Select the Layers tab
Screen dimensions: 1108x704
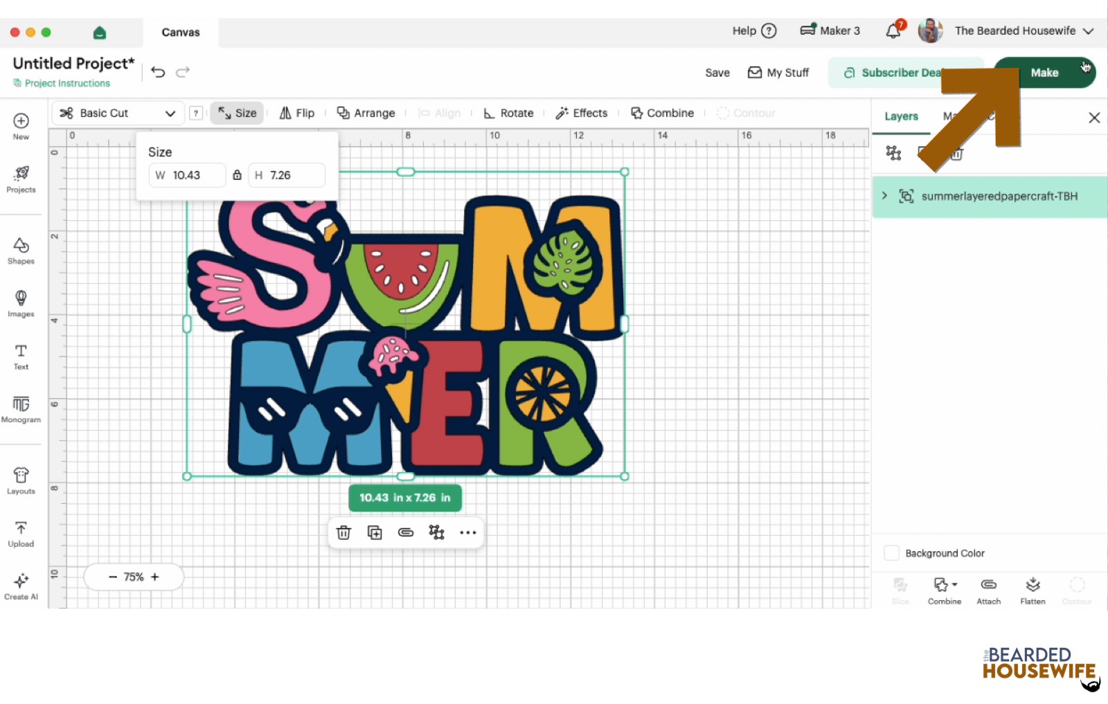click(901, 116)
